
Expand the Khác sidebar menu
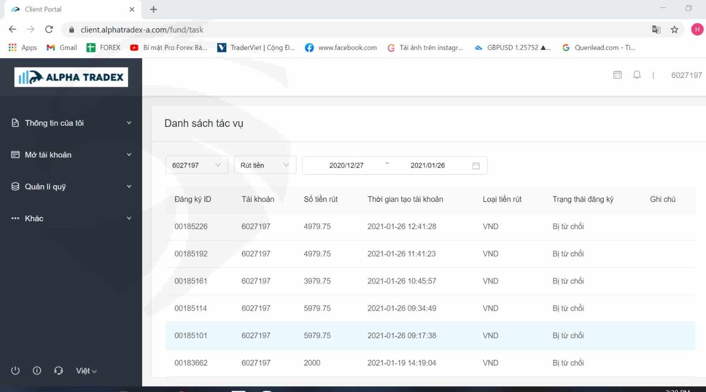(x=71, y=218)
